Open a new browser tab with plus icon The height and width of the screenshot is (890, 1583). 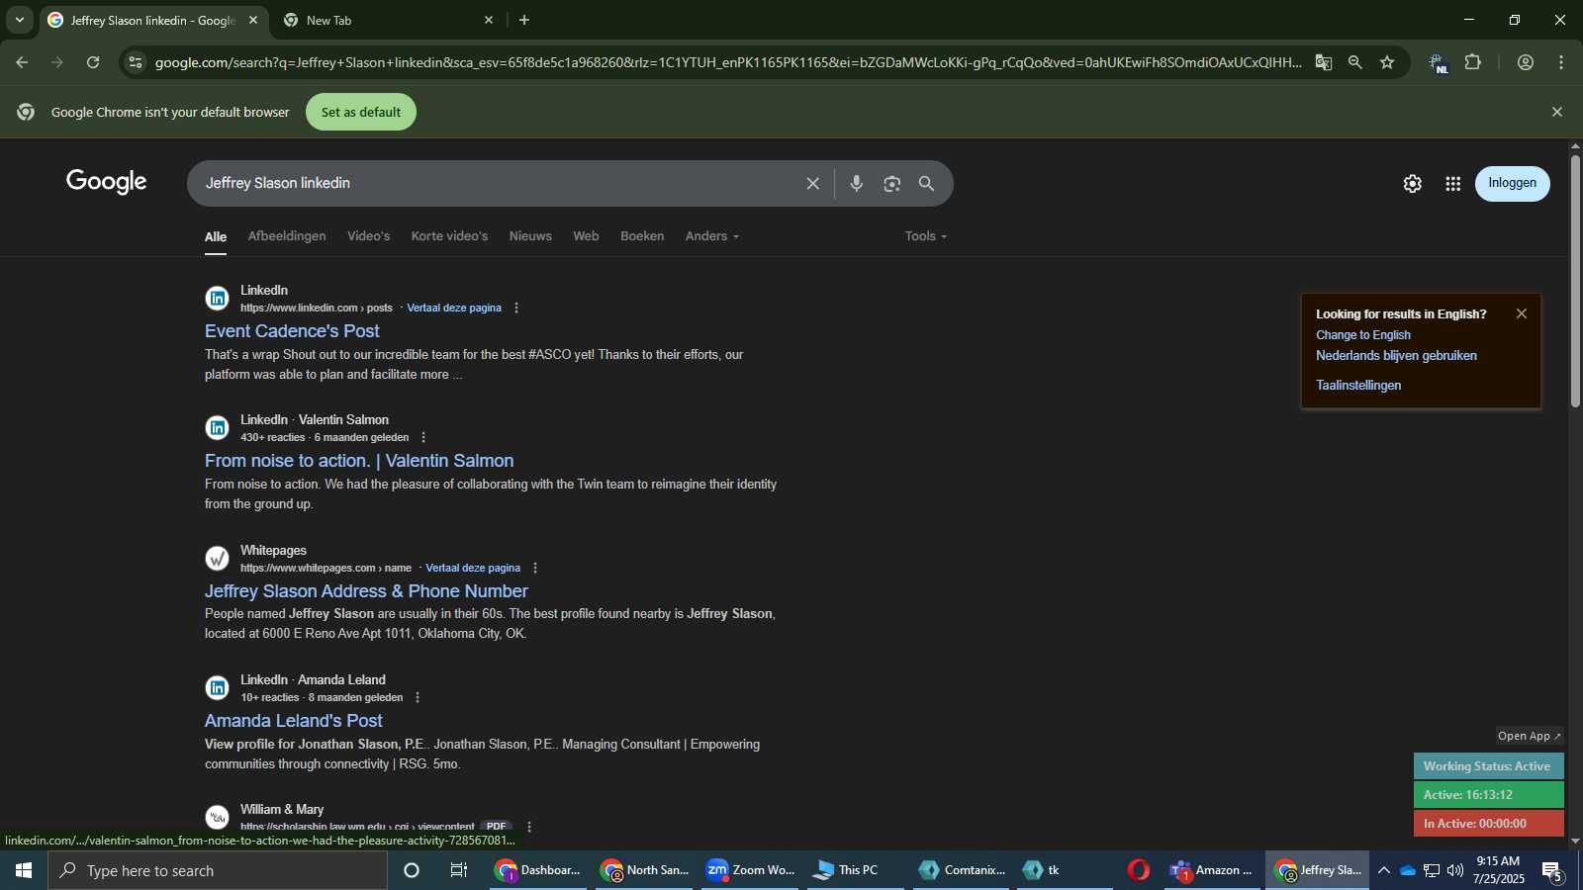(x=524, y=20)
